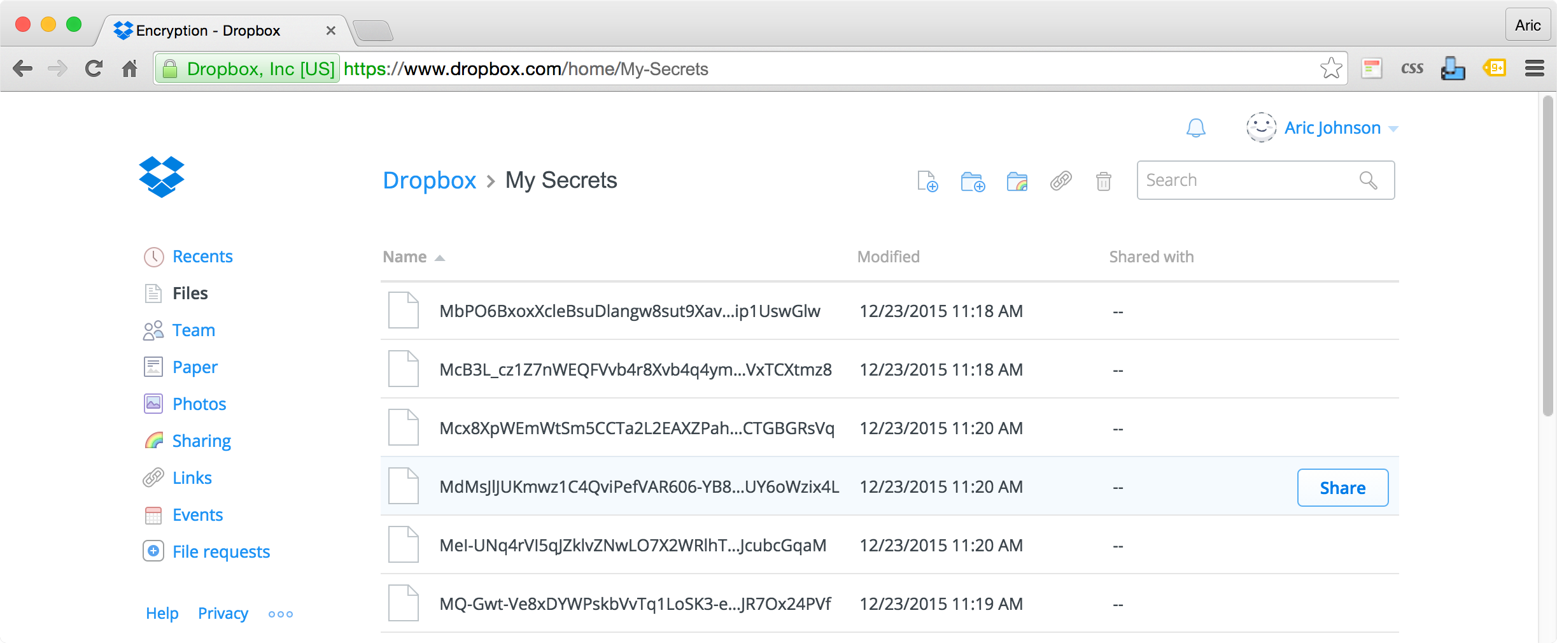
Task: Open the more options ellipsis in footer
Action: tap(280, 614)
